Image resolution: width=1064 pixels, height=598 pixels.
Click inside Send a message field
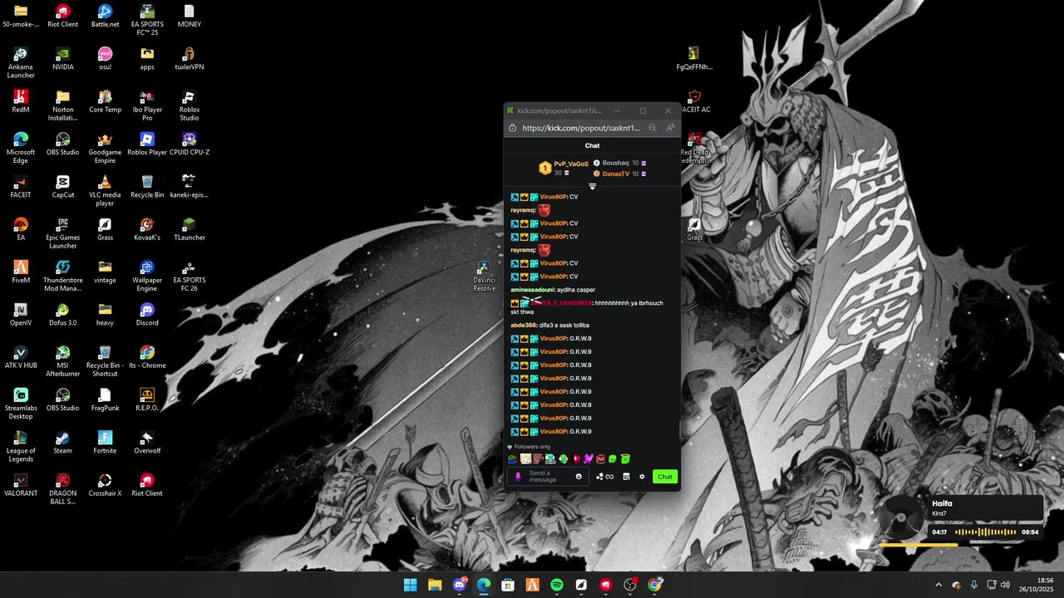pos(547,477)
